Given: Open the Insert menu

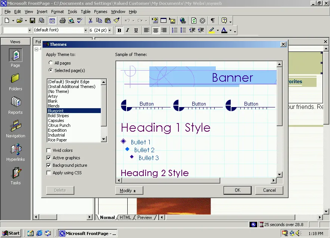Looking at the screenshot, I should 42,12.
